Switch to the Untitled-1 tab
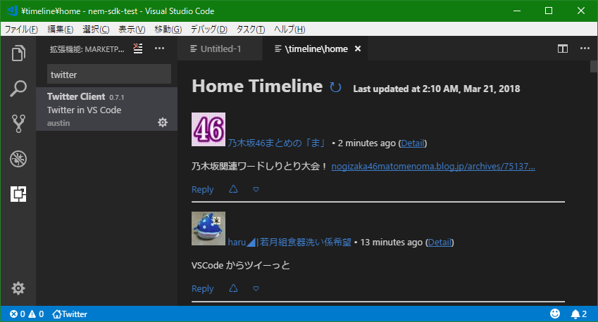 point(220,49)
